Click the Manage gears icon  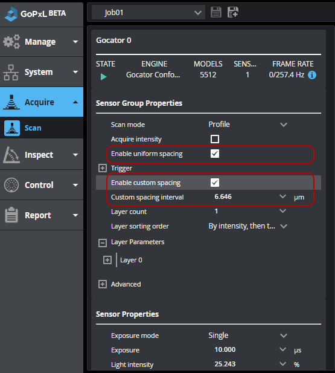(11, 42)
